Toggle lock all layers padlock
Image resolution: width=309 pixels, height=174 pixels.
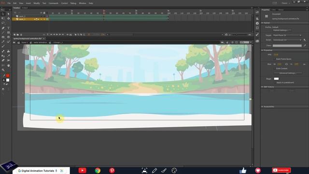[x=44, y=13]
